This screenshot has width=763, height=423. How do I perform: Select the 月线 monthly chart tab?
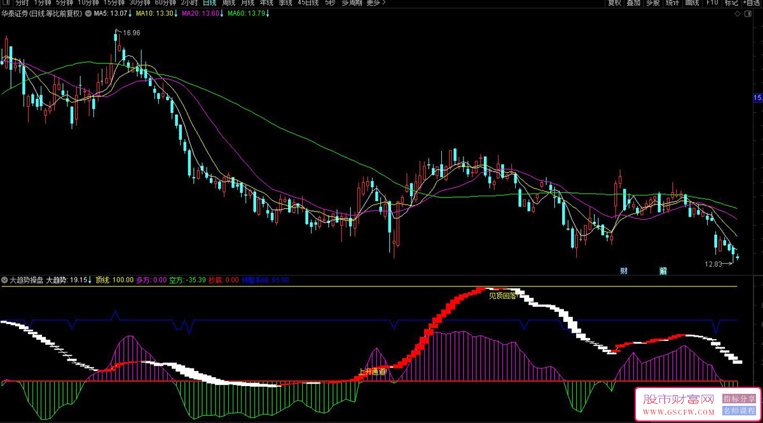248,3
